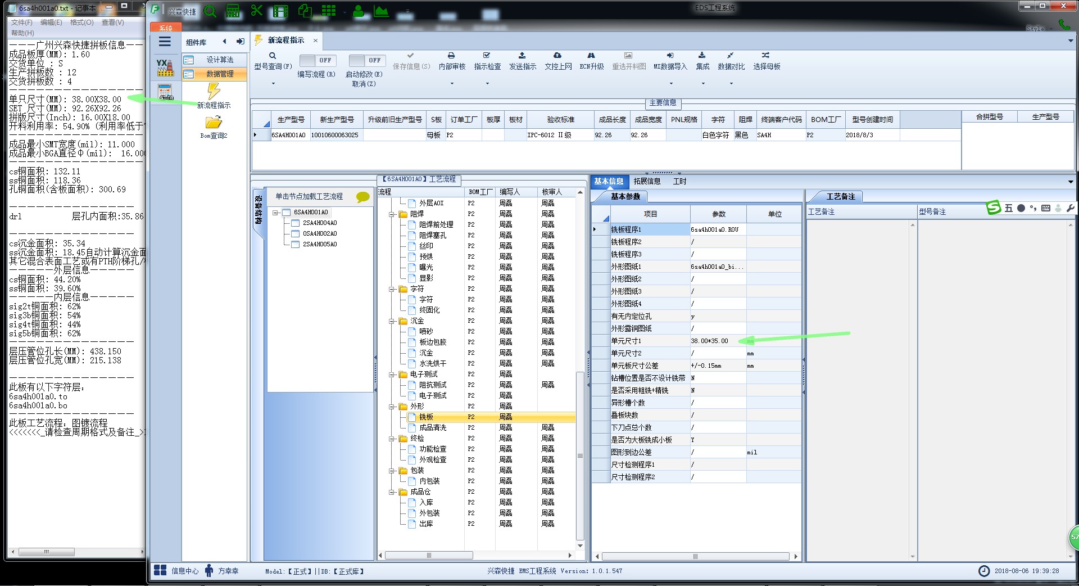The width and height of the screenshot is (1079, 586).
Task: Switch to the 工时 tab
Action: [x=679, y=182]
